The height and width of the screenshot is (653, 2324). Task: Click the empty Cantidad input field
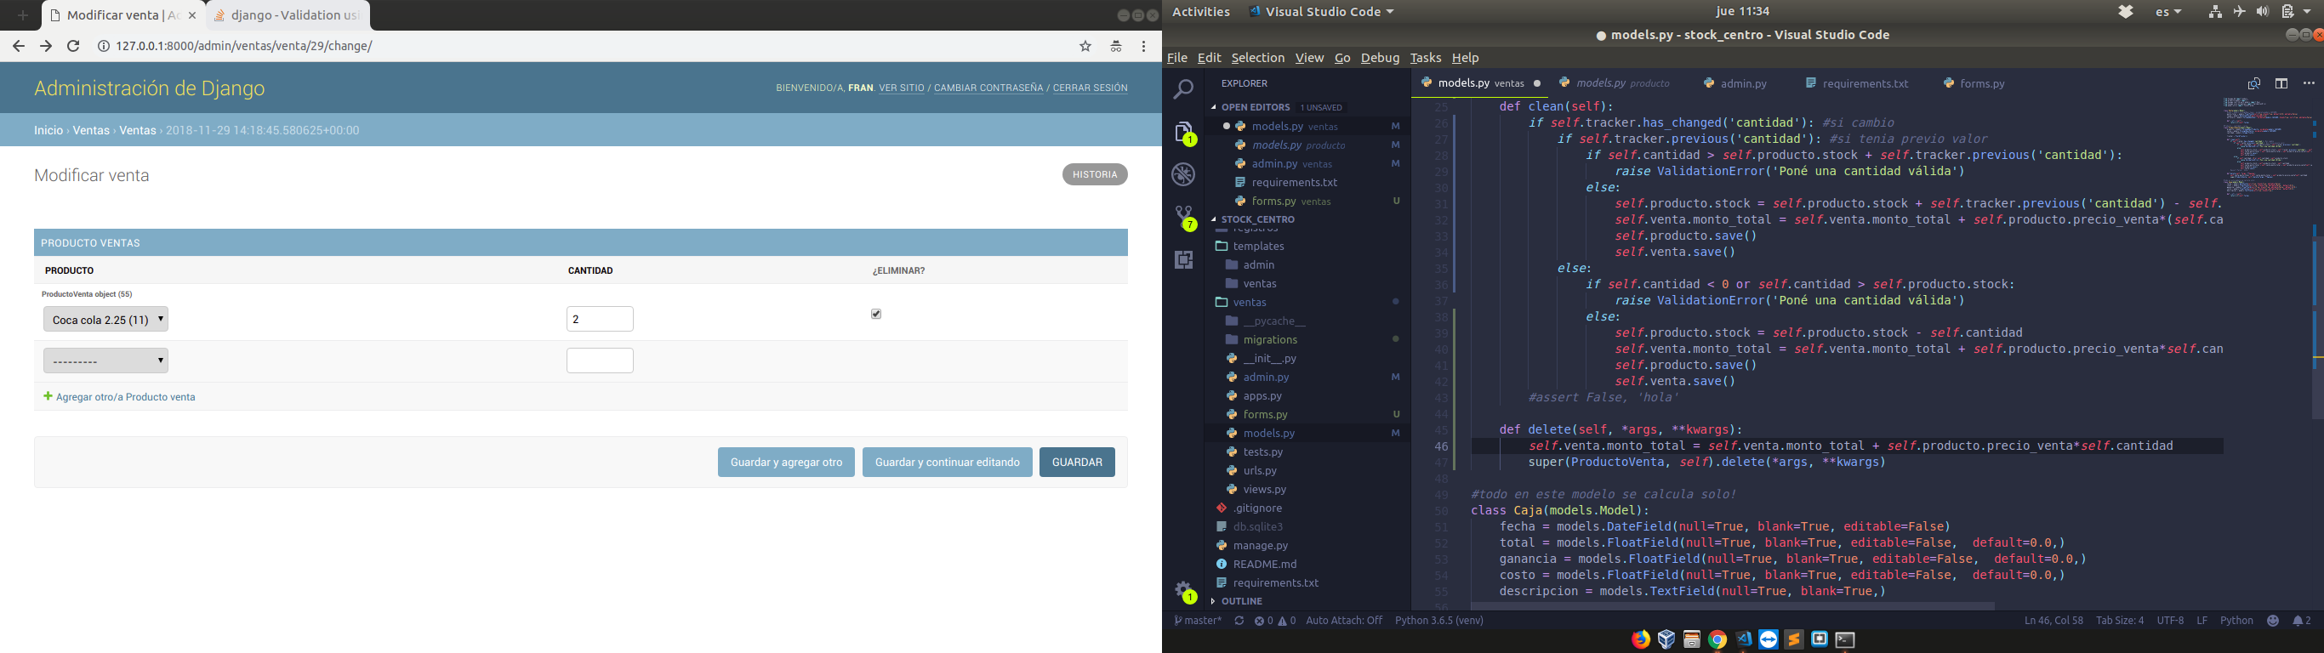tap(600, 361)
